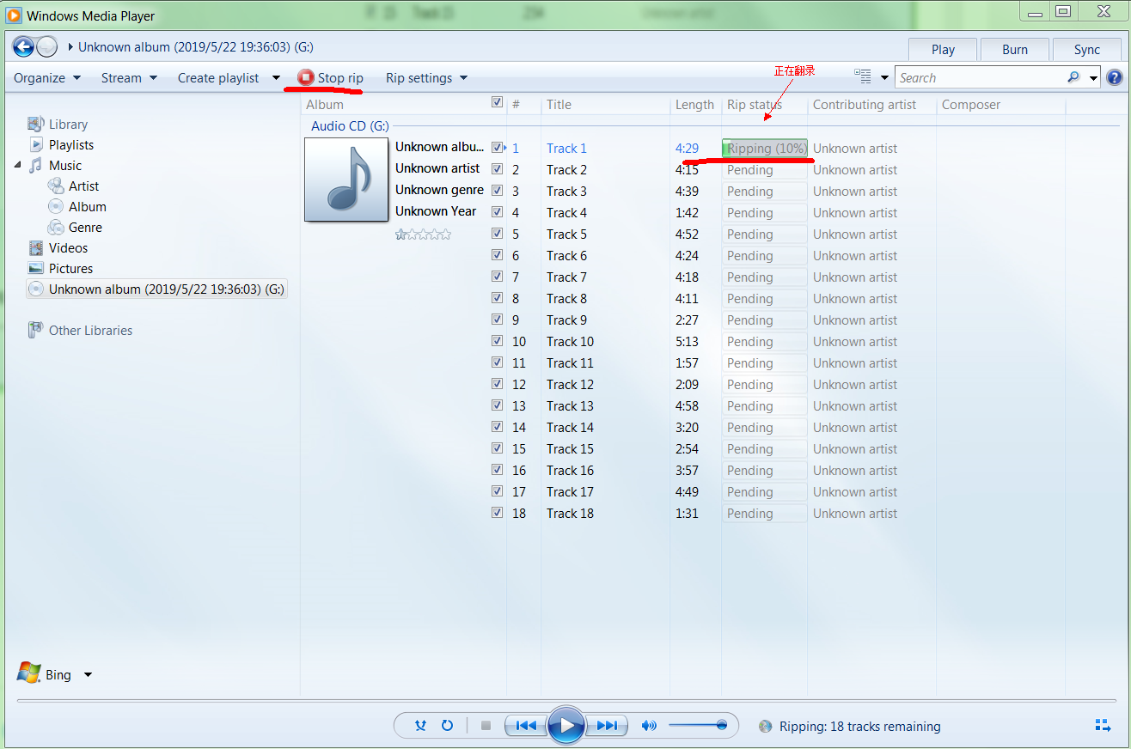Sort by the Length column header
This screenshot has height=749, width=1131.
[x=694, y=105]
